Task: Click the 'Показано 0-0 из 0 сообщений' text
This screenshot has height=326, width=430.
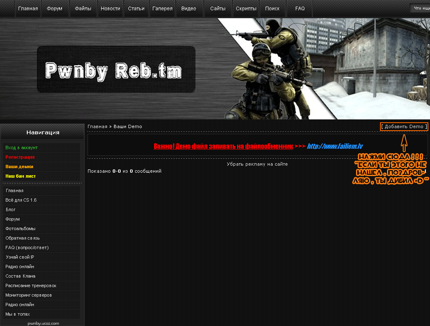Action: tap(124, 171)
